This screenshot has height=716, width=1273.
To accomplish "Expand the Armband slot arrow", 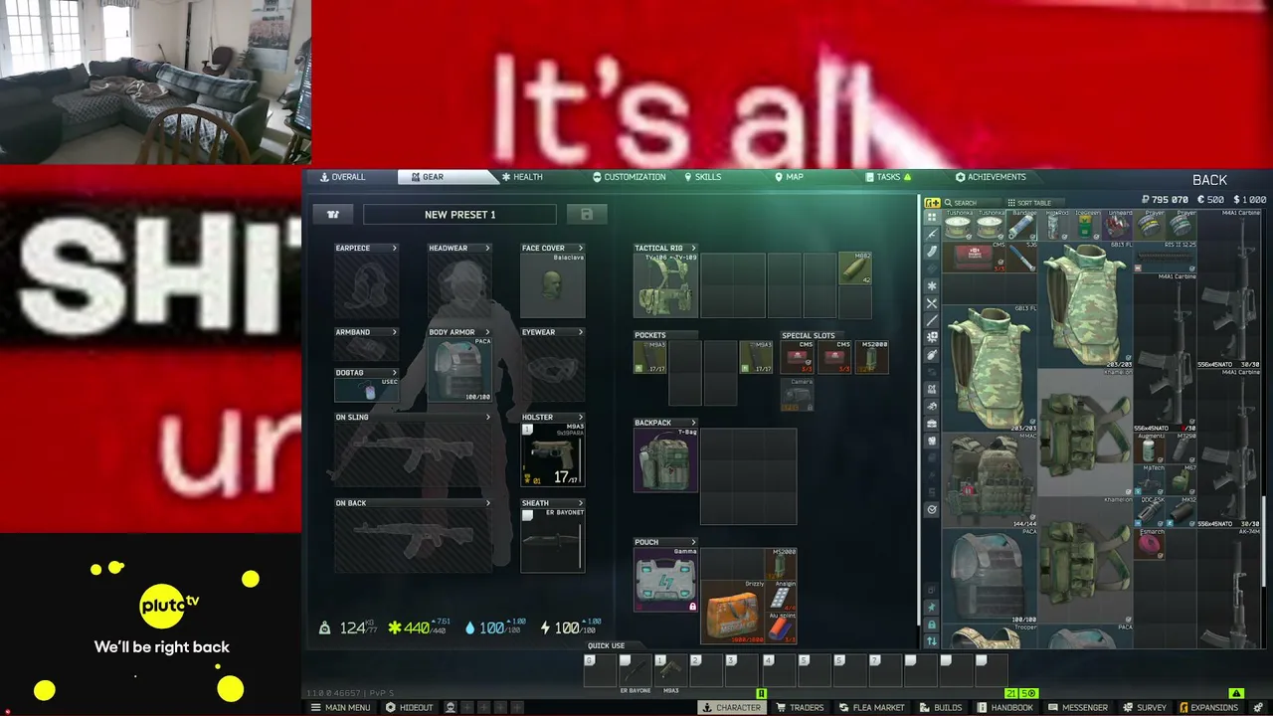I will pos(394,332).
